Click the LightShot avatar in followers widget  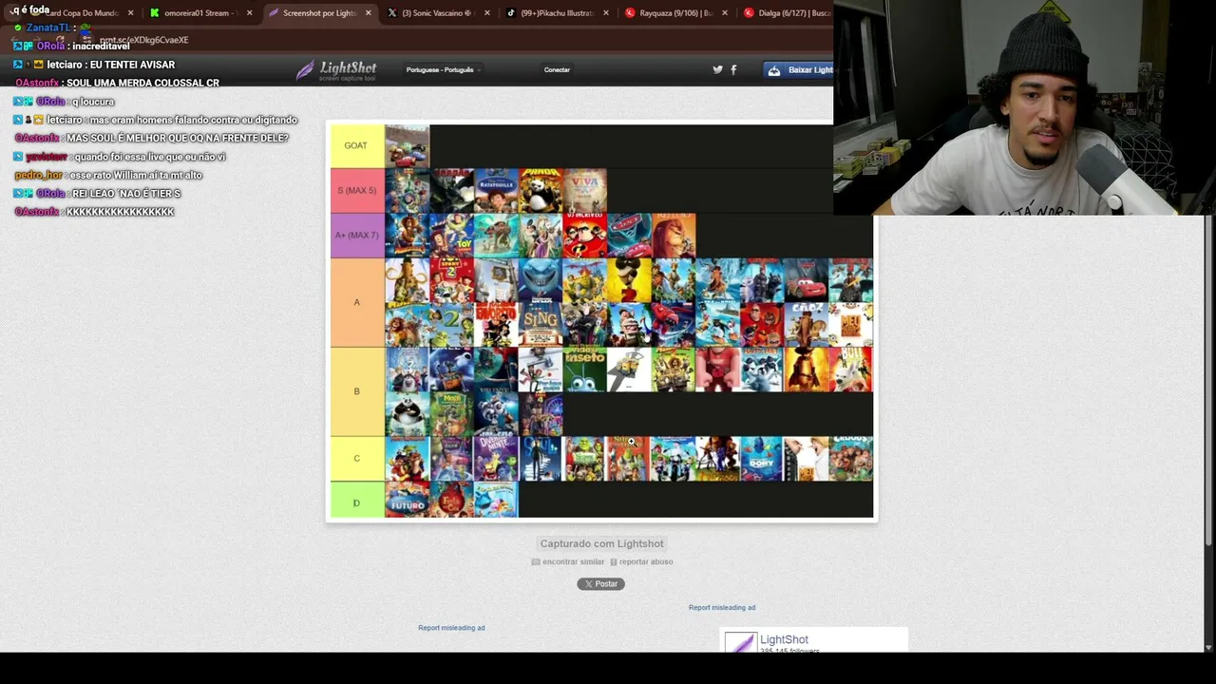tap(740, 642)
